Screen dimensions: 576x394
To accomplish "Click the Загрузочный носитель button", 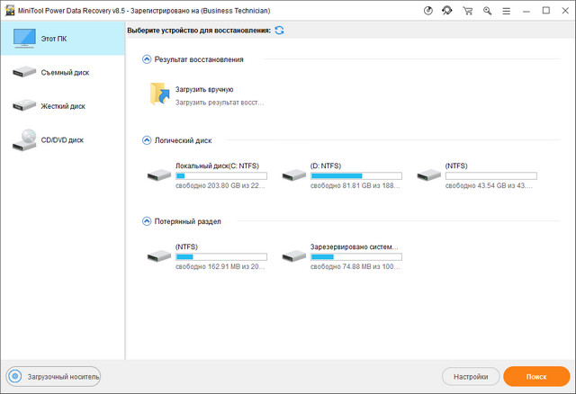I will coord(53,376).
